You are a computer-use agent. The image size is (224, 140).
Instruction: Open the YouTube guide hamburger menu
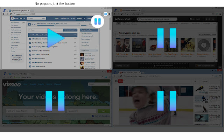pos(116,89)
